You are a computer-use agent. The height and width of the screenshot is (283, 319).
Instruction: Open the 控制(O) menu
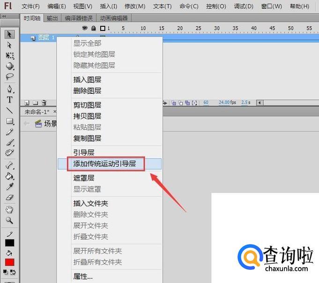click(216, 7)
